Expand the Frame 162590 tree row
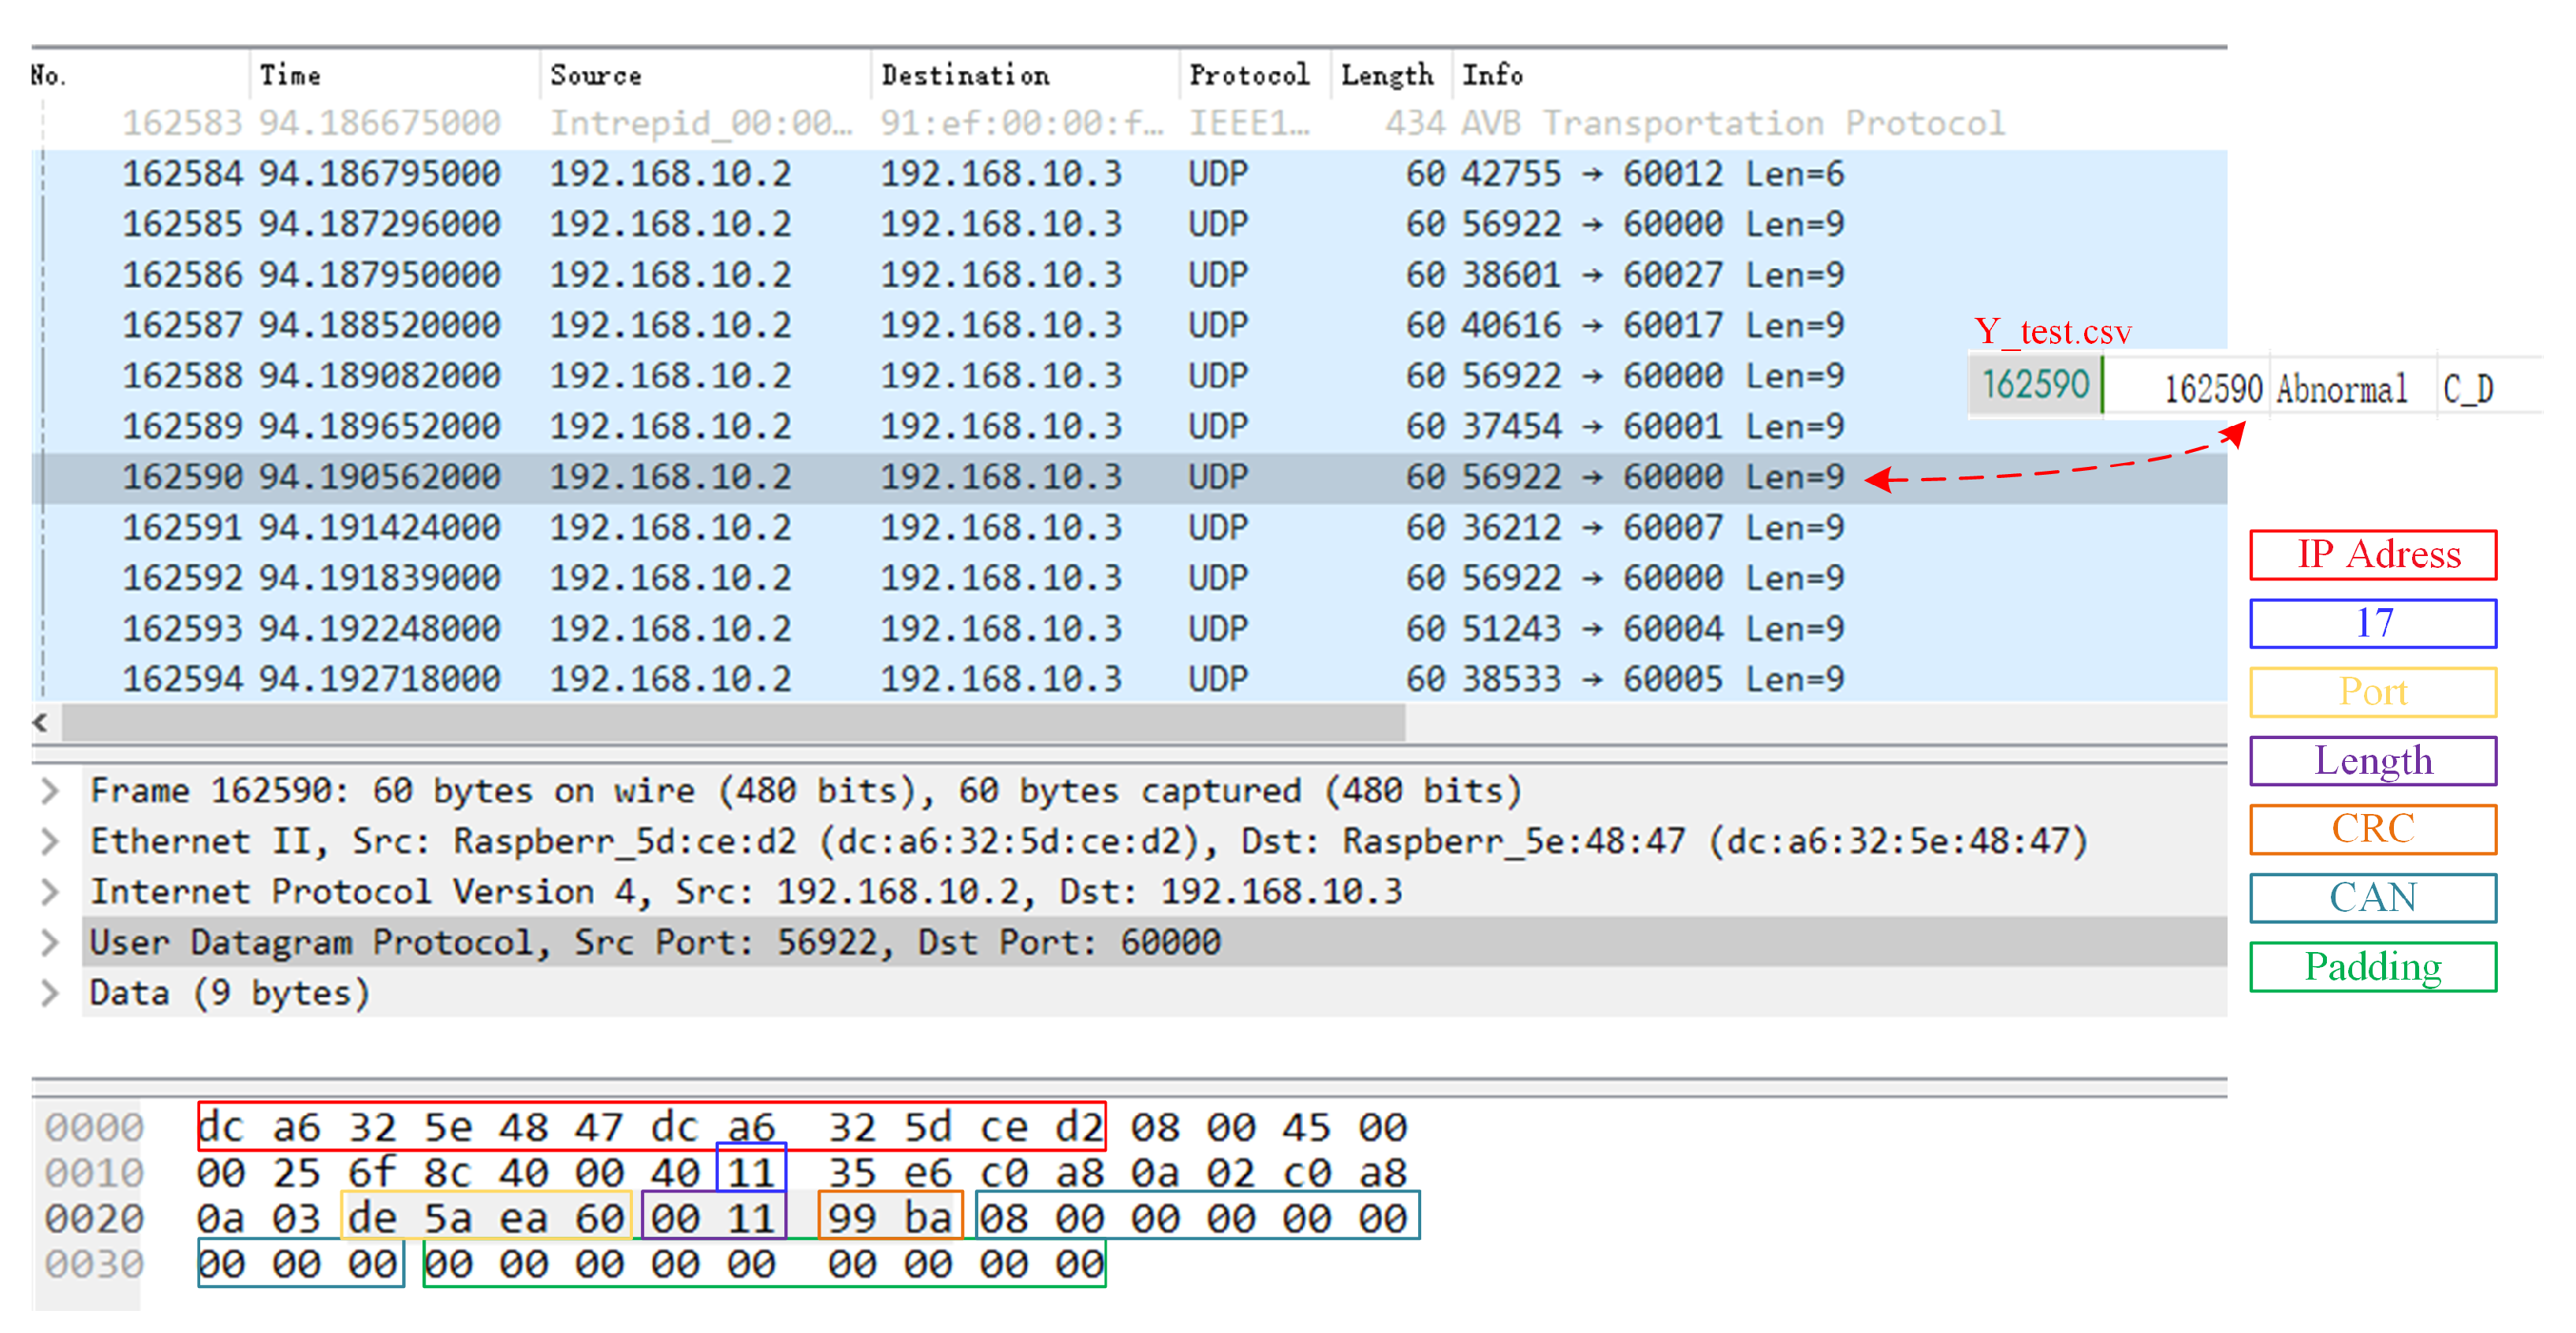 pyautogui.click(x=50, y=792)
